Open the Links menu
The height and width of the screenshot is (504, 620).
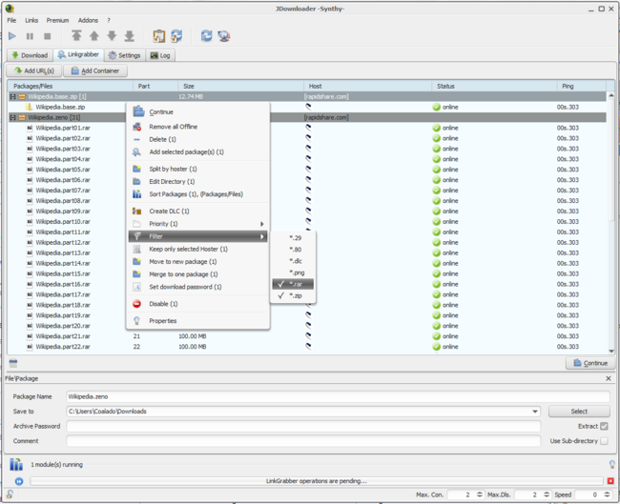click(31, 20)
